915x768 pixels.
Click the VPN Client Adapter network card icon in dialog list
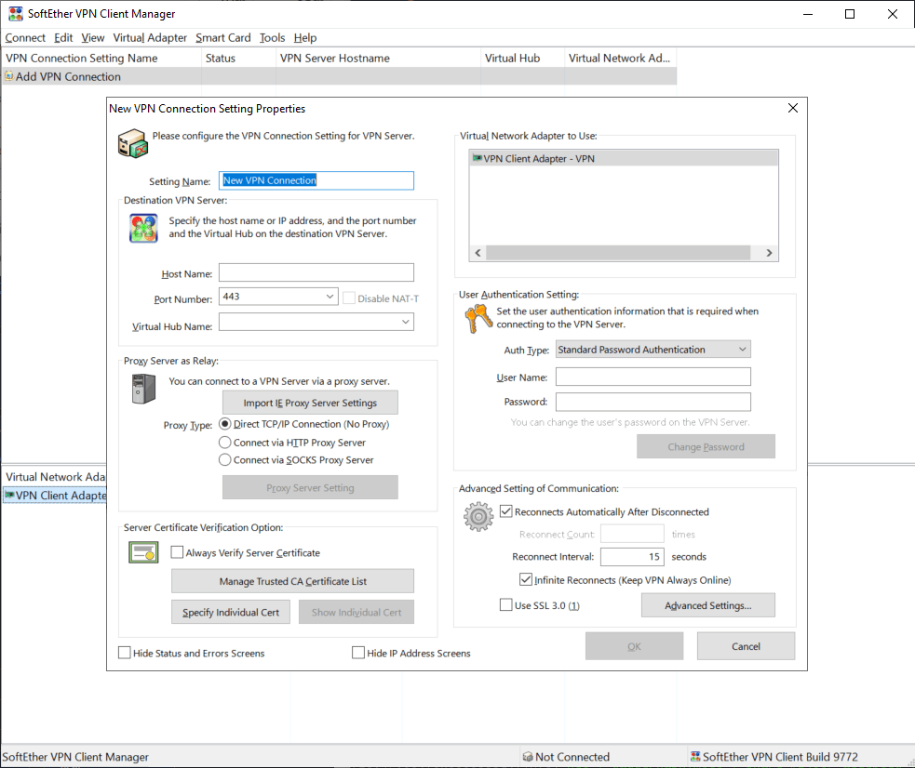click(x=478, y=158)
